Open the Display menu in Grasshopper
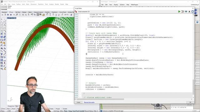 pyautogui.click(x=116, y=5)
